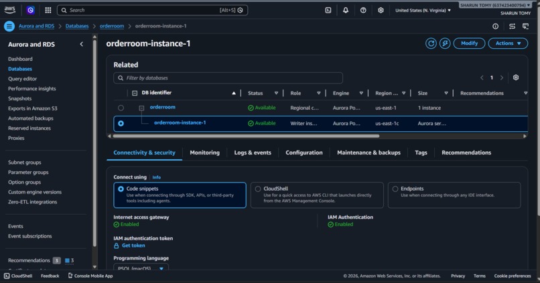Open Info link beside Connect using
The width and height of the screenshot is (540, 283).
point(156,177)
